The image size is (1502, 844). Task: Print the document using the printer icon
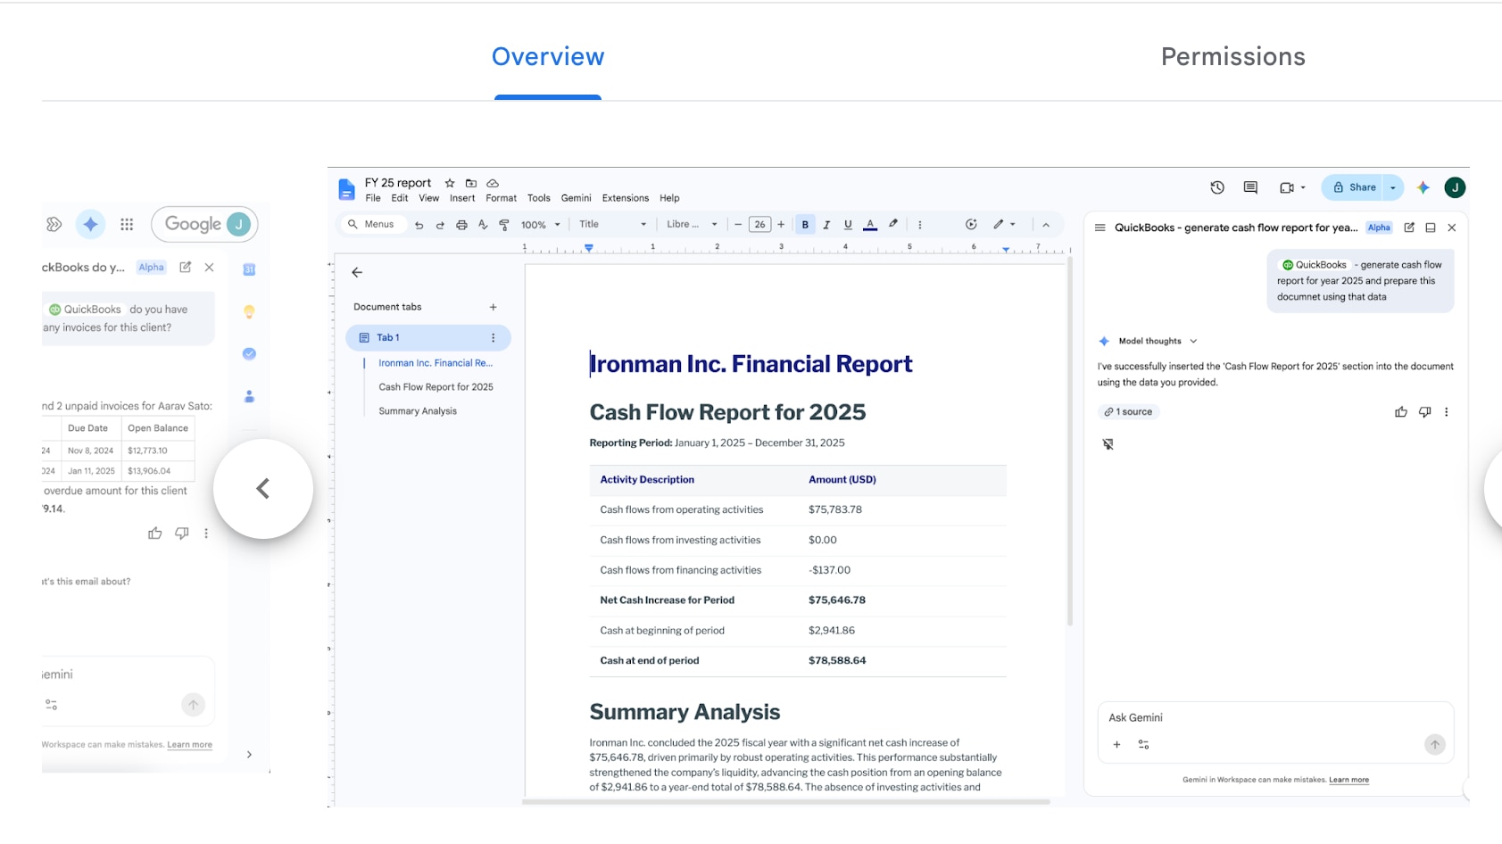461,225
